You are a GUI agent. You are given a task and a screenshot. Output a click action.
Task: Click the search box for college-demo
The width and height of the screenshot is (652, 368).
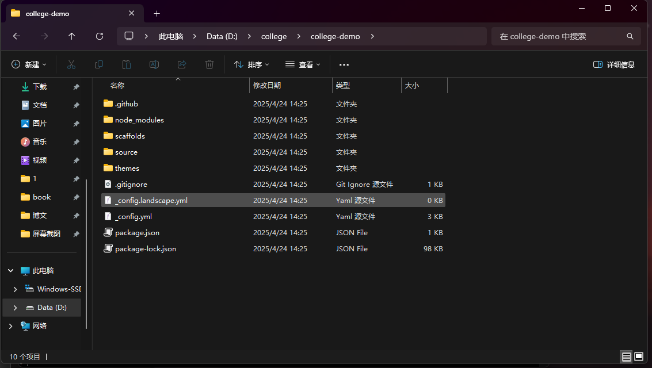(x=558, y=36)
